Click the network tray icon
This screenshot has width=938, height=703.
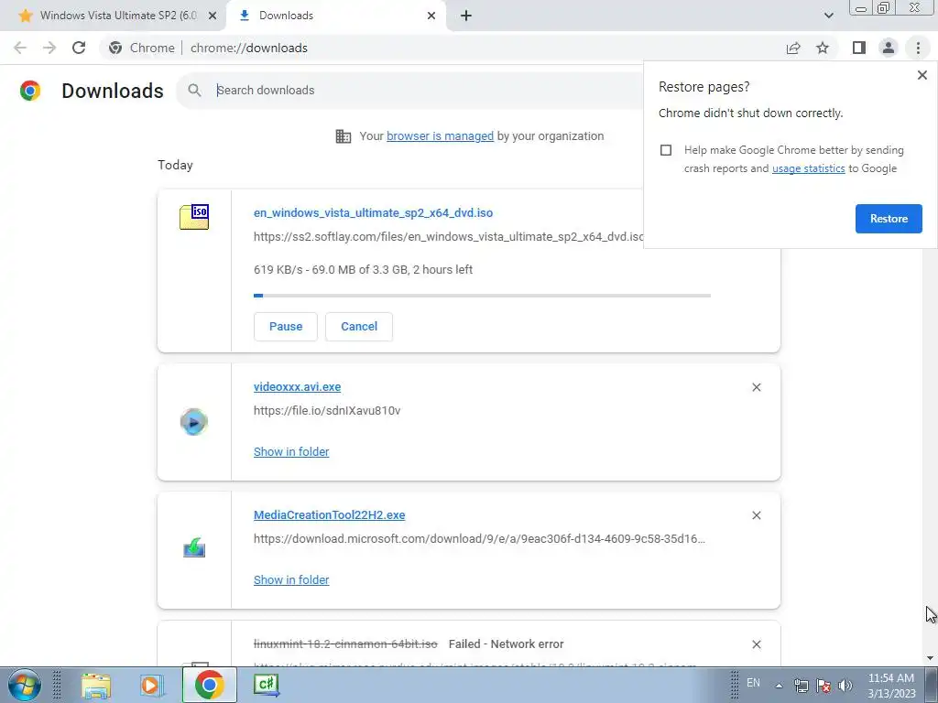[801, 686]
